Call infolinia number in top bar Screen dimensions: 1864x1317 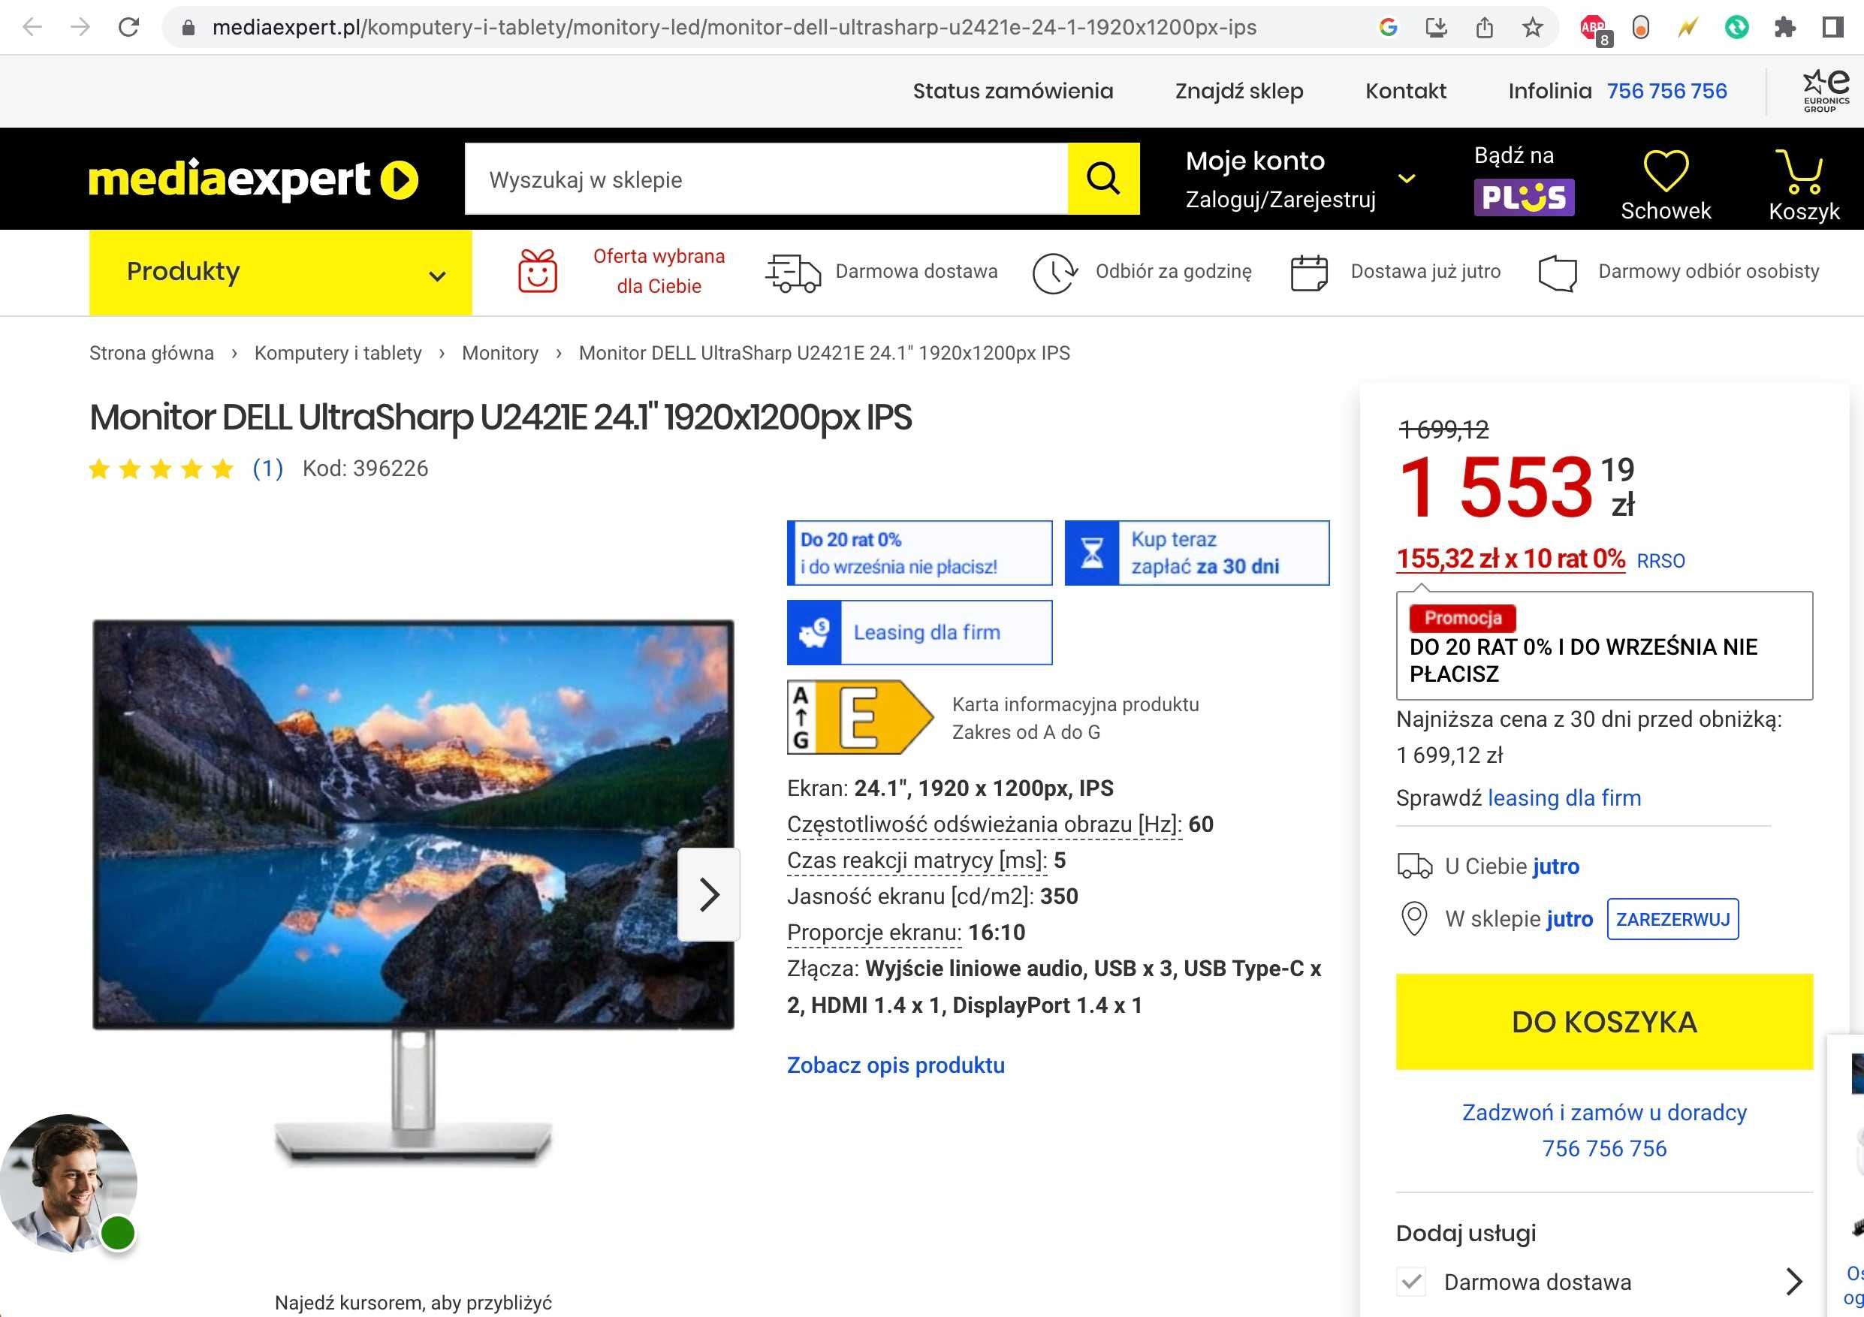(x=1666, y=91)
